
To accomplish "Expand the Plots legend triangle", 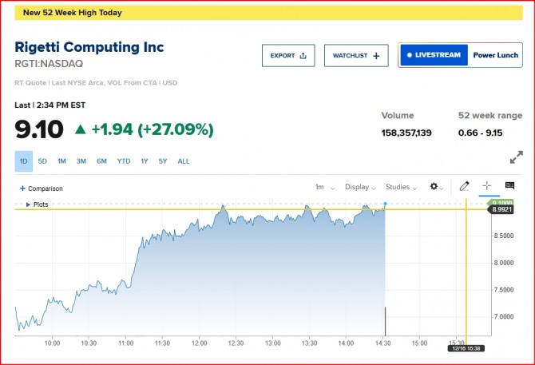I will (x=28, y=204).
